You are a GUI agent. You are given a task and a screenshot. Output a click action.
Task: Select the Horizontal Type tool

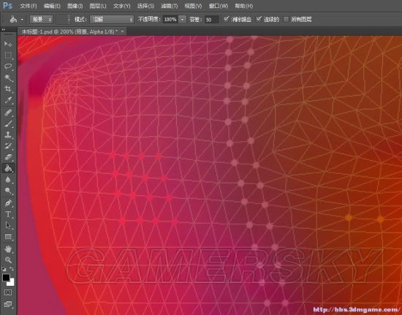coord(8,214)
